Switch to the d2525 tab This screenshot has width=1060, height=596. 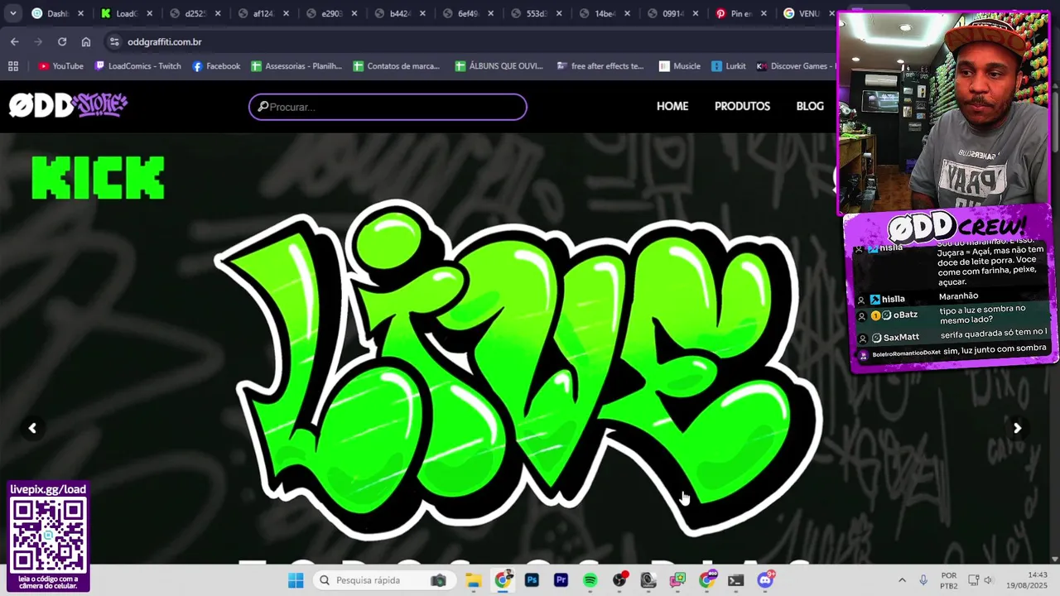click(187, 13)
